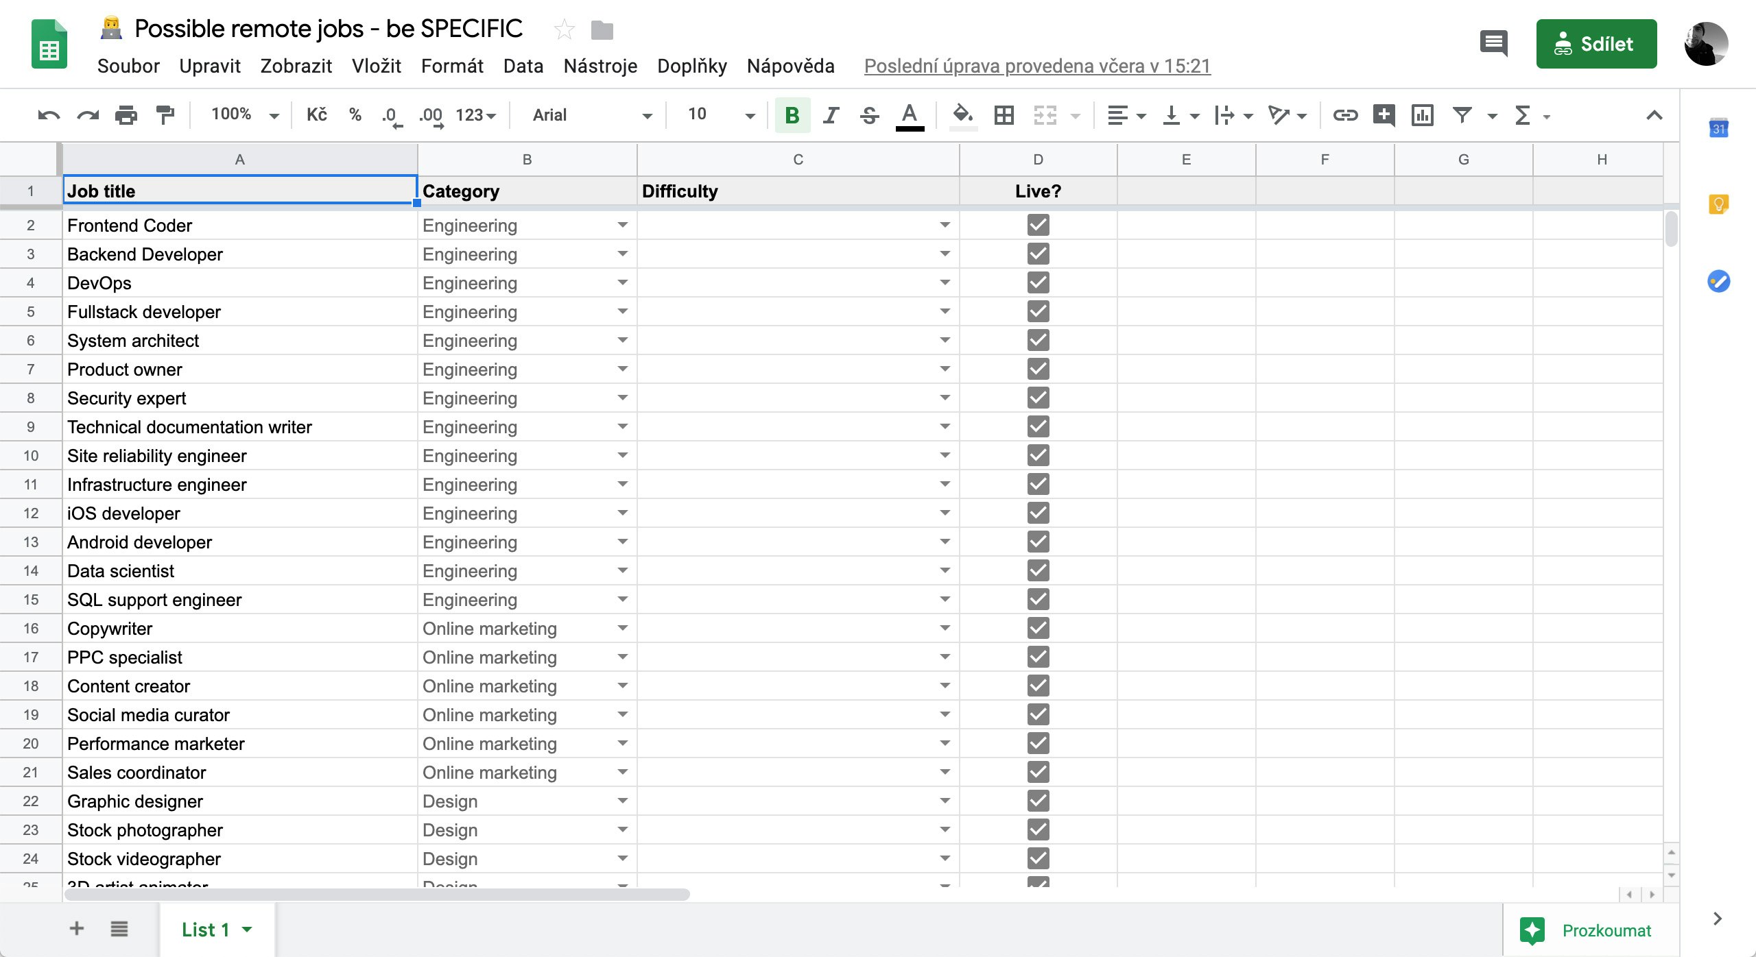Click the print icon in toolbar

point(126,115)
